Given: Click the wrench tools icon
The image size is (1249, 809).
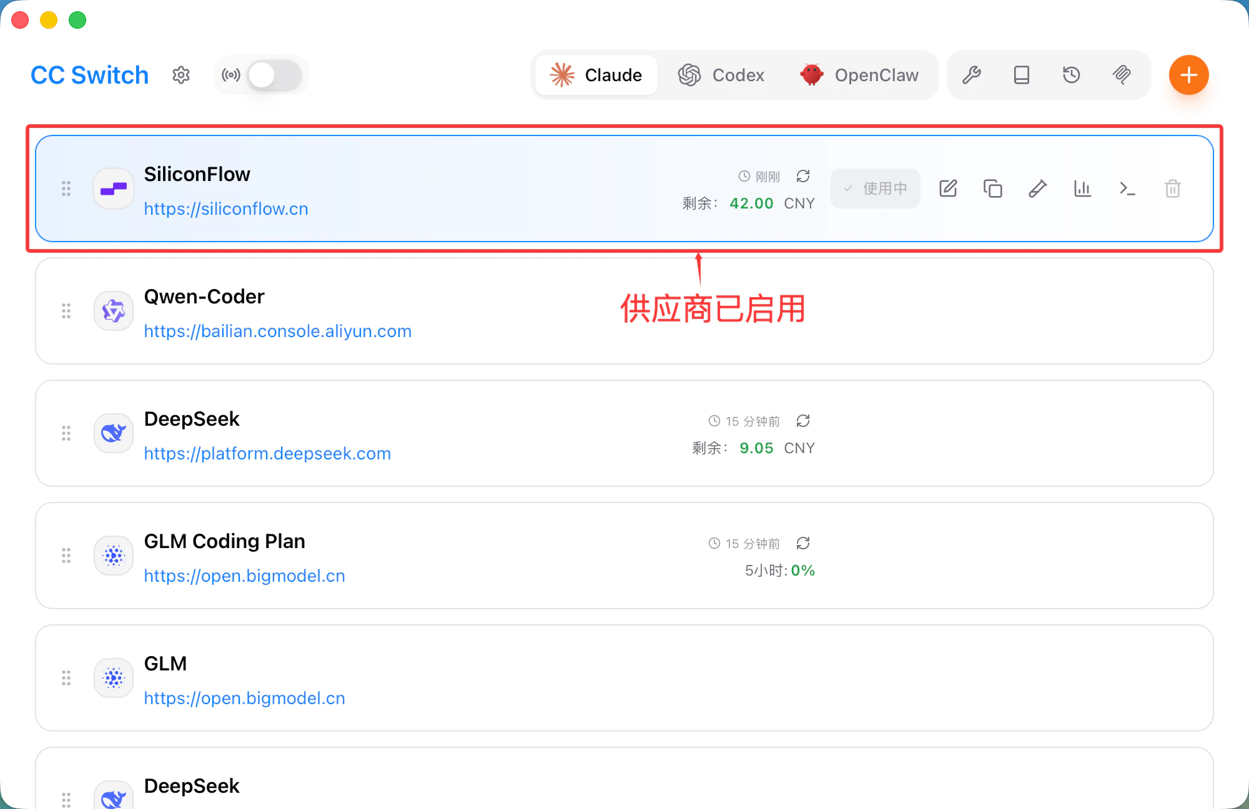Looking at the screenshot, I should pyautogui.click(x=972, y=75).
